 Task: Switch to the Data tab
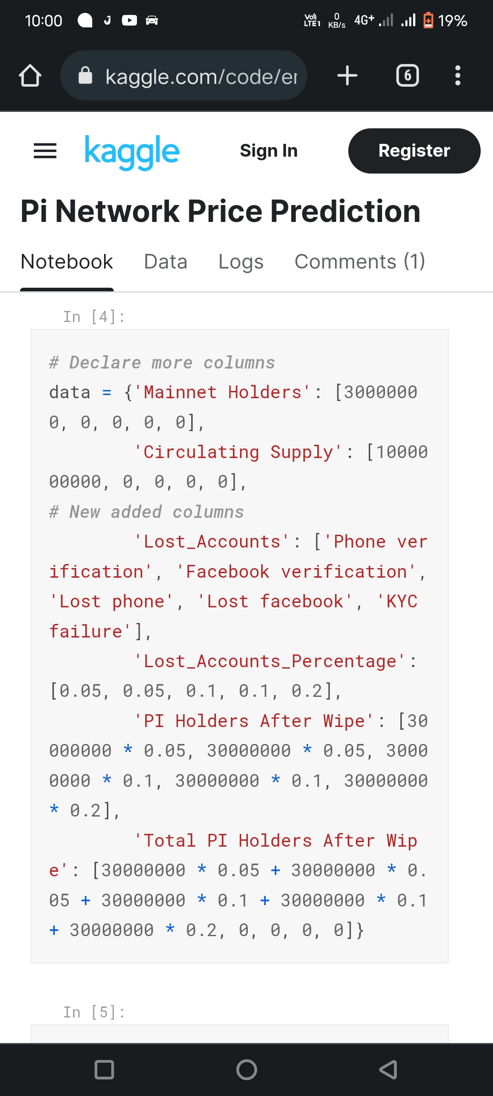pos(166,262)
